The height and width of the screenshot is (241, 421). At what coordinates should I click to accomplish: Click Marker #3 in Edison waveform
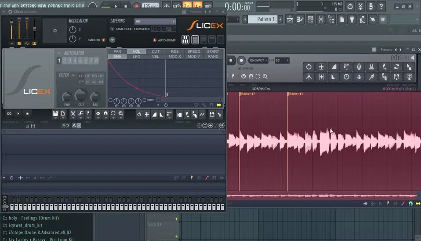pyautogui.click(x=296, y=94)
